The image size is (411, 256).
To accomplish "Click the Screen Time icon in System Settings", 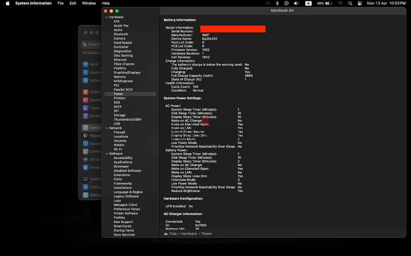I will (x=86, y=116).
